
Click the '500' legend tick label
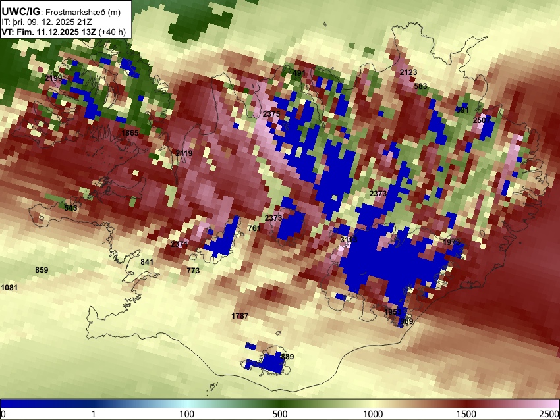(280, 414)
